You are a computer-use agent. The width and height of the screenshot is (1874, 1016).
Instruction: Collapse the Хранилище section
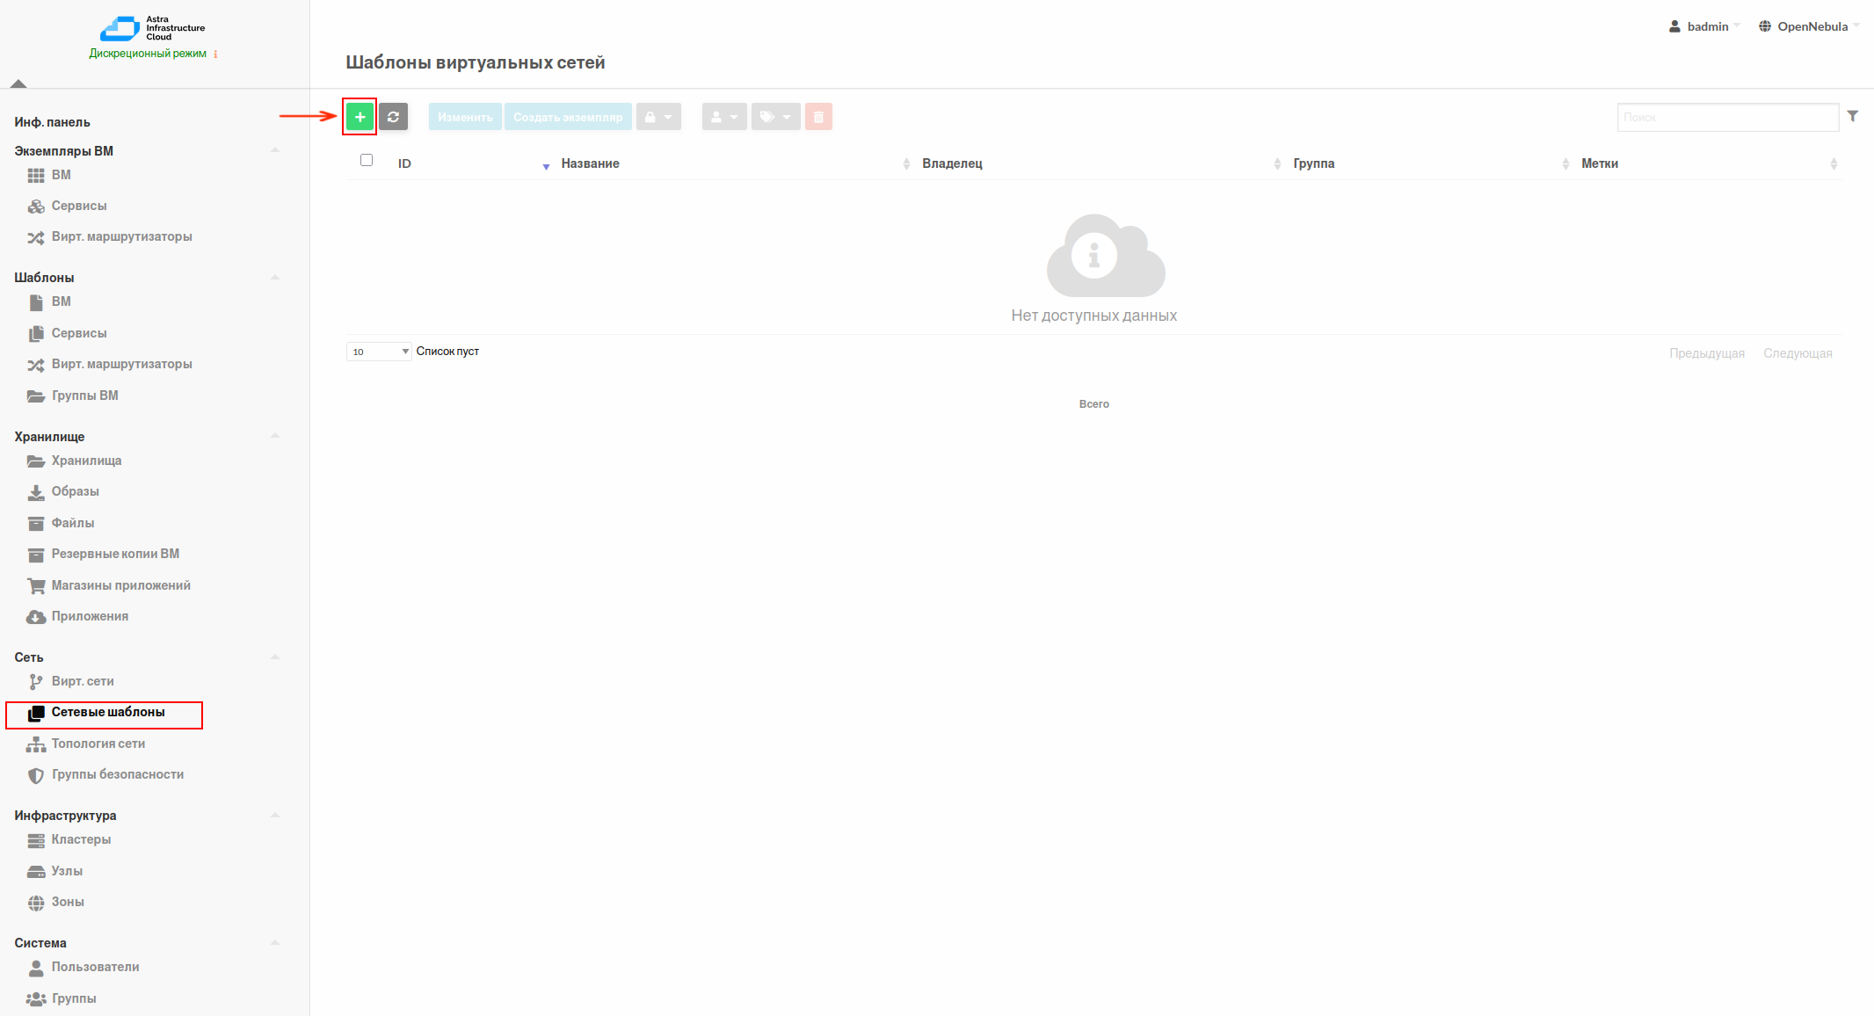[x=275, y=436]
